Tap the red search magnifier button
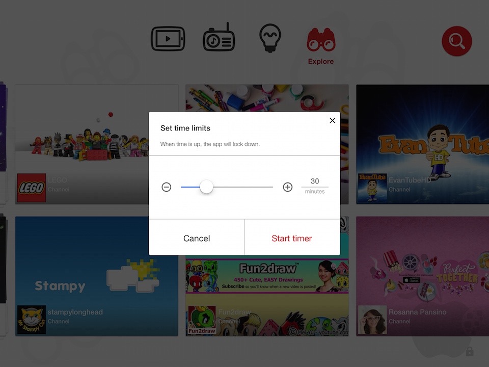The width and height of the screenshot is (489, 367). (x=457, y=41)
